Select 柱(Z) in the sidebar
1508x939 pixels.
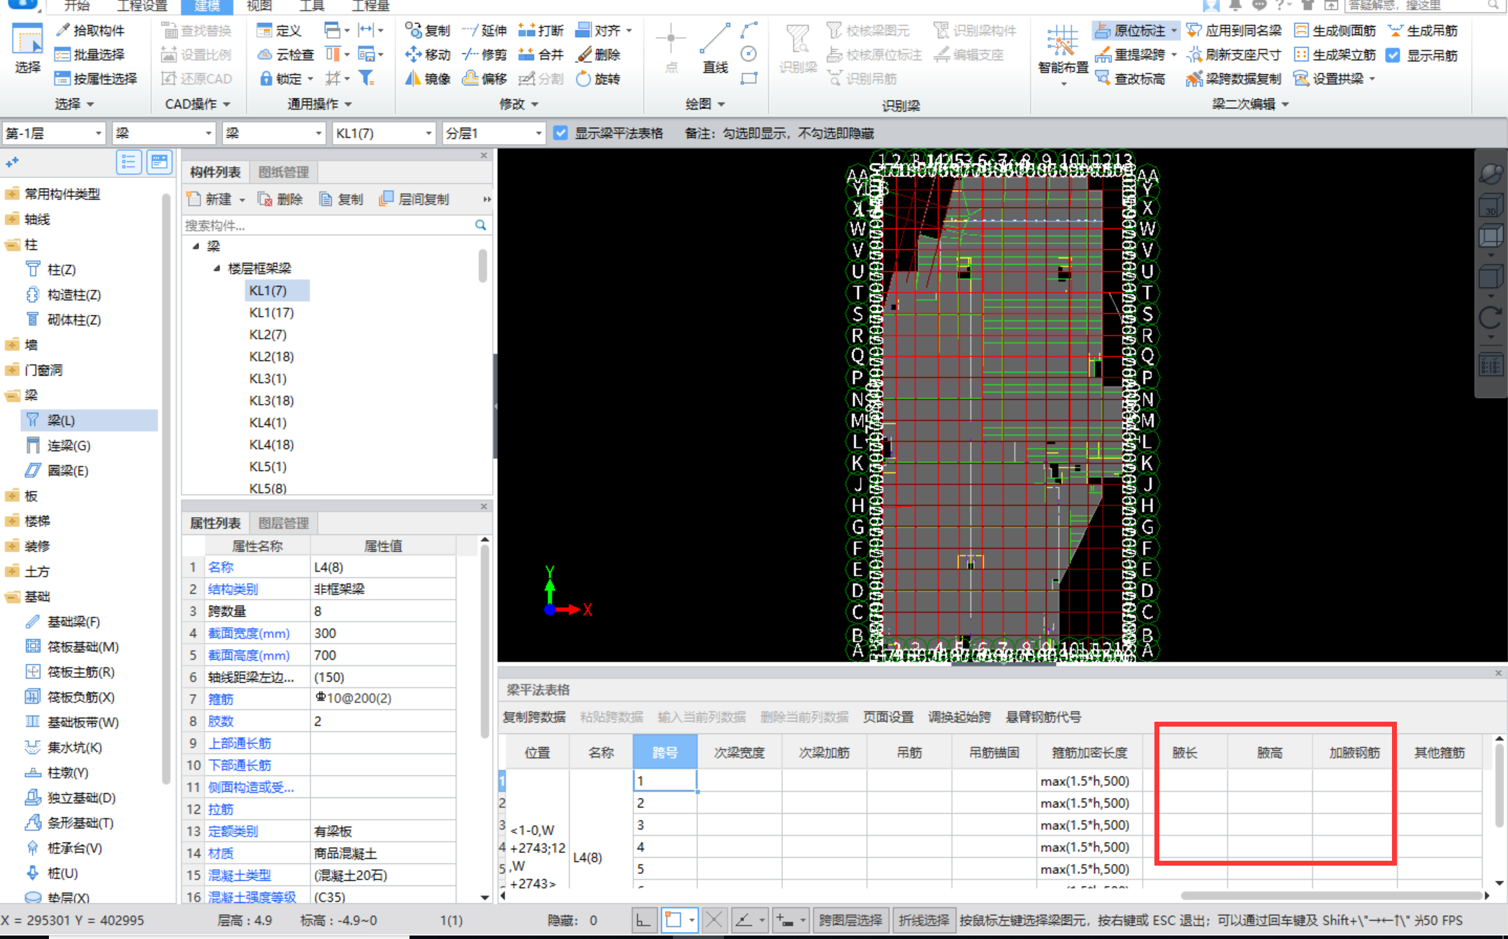[61, 270]
